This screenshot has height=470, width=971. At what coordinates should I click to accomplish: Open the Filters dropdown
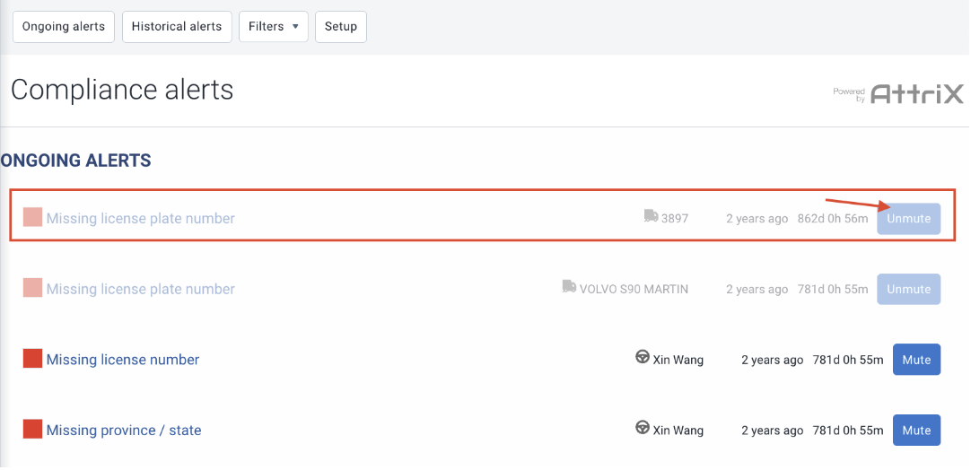[273, 27]
